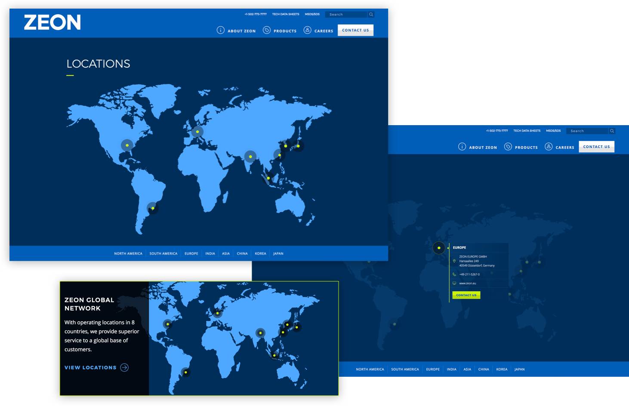Click the www.zeon.eu link in Europe popup
Viewport: 629px width, 406px height.
coord(468,283)
